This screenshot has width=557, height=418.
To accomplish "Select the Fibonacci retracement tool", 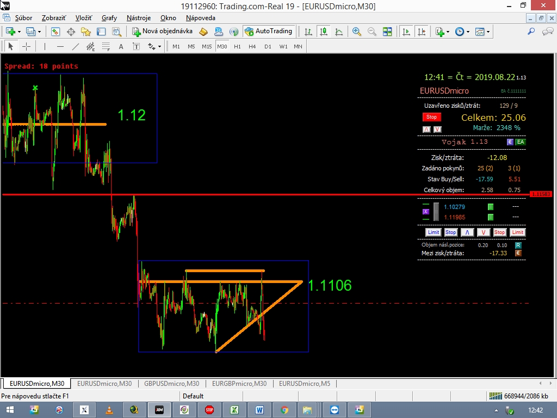I will [x=106, y=46].
